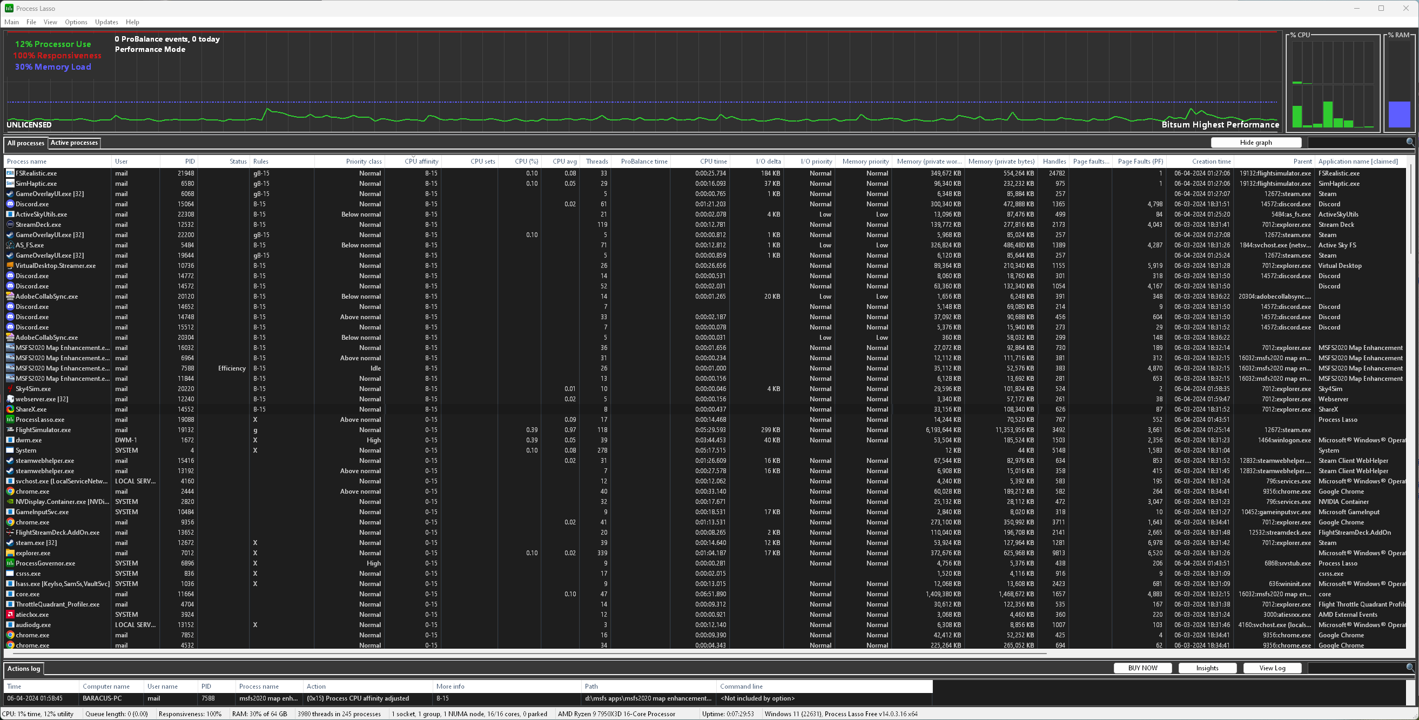Click the explorer.exe folder icon
Viewport: 1419px width, 720px height.
[10, 553]
